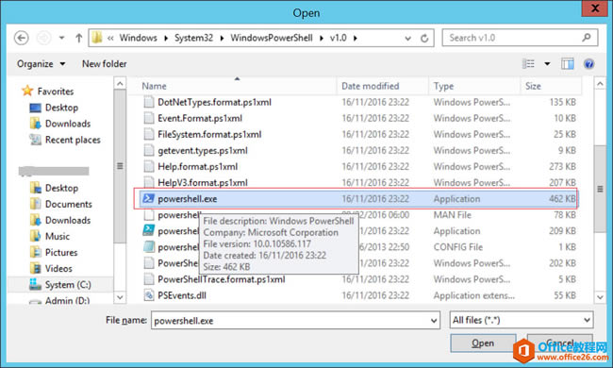This screenshot has width=613, height=368.
Task: Click the folder icon in address bar
Action: (x=97, y=38)
